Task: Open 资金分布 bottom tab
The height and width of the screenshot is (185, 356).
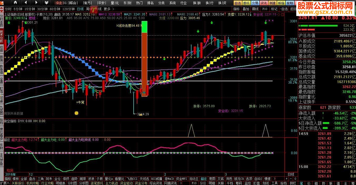Action: coord(141,183)
